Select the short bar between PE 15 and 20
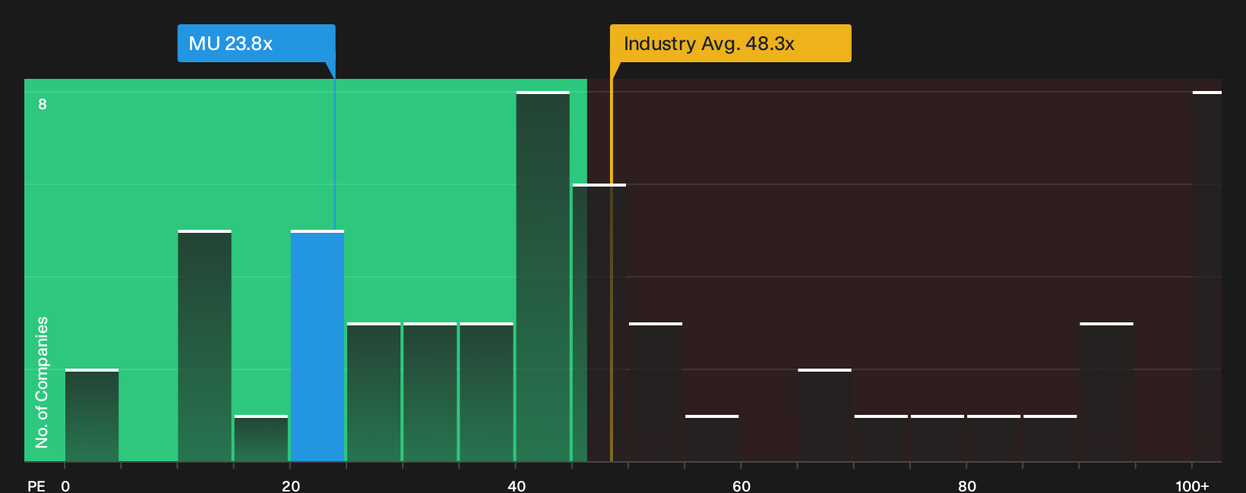 261,438
